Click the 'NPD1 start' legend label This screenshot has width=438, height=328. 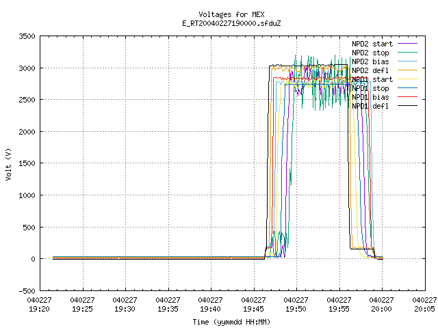pos(372,79)
